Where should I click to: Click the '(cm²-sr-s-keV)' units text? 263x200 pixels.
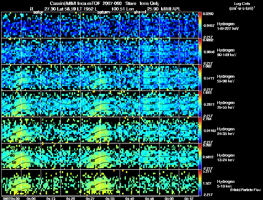(x=242, y=9)
